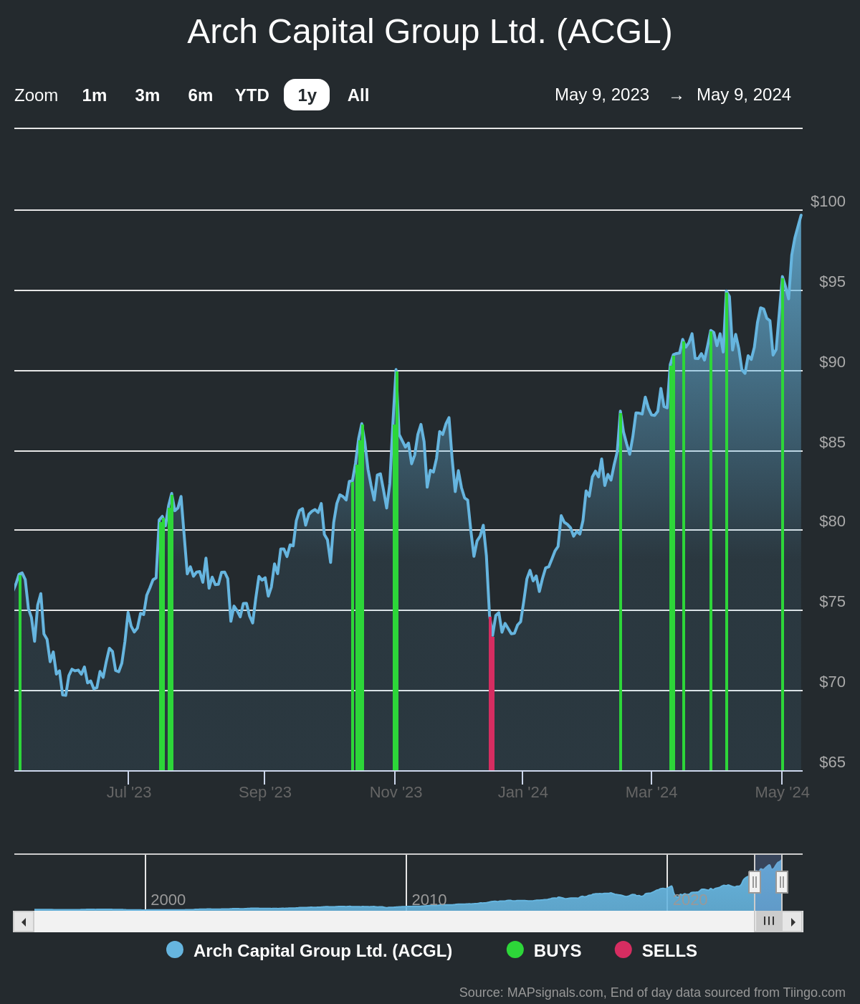Grab the navigator right range handle
Screen dimensions: 860x1004
782,882
